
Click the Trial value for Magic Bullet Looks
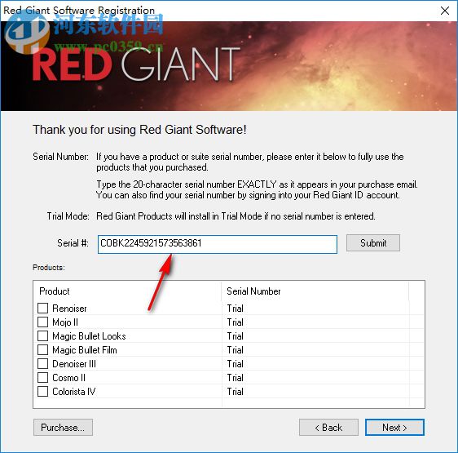click(x=236, y=336)
